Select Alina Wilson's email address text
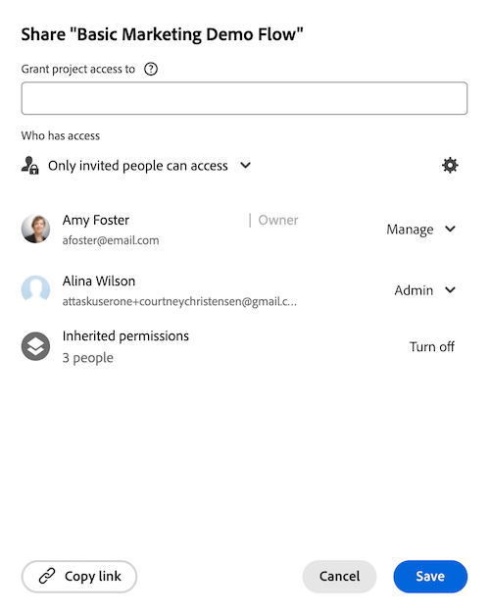This screenshot has height=615, width=490. coord(179,301)
